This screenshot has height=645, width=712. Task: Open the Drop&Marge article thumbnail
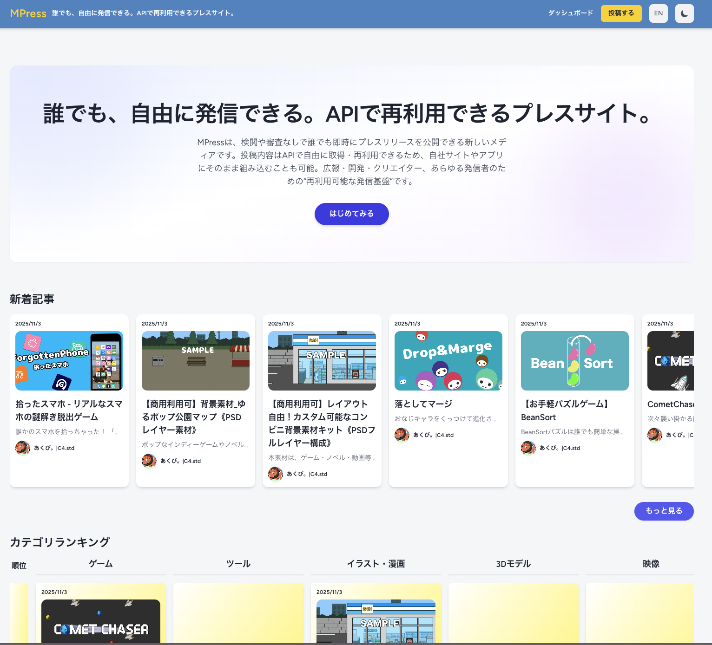pyautogui.click(x=448, y=361)
